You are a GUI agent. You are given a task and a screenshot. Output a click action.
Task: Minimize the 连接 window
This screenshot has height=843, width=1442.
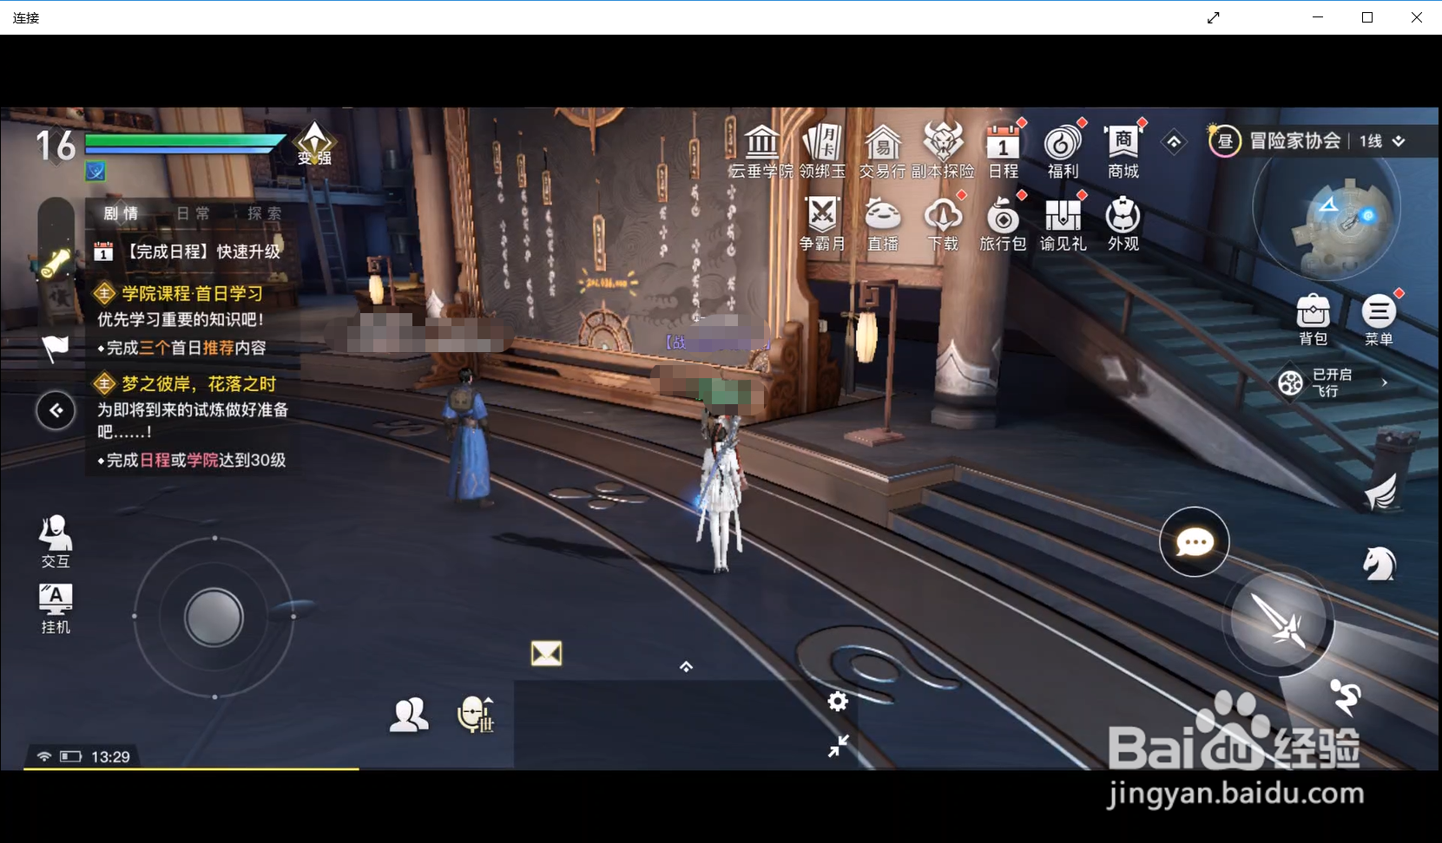click(1318, 17)
